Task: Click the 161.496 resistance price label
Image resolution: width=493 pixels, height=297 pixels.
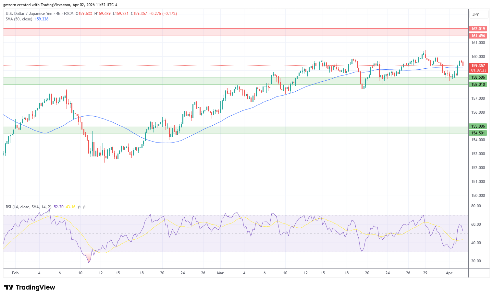Action: pos(478,36)
